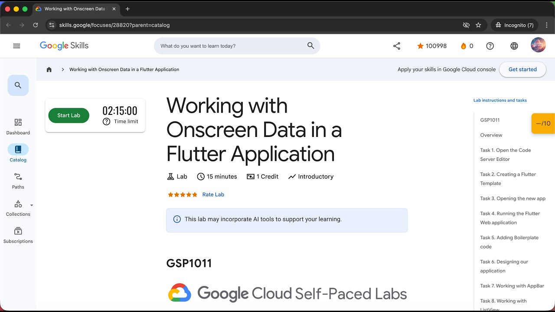Click the Lab type label with flask
The image size is (555, 312).
177,176
